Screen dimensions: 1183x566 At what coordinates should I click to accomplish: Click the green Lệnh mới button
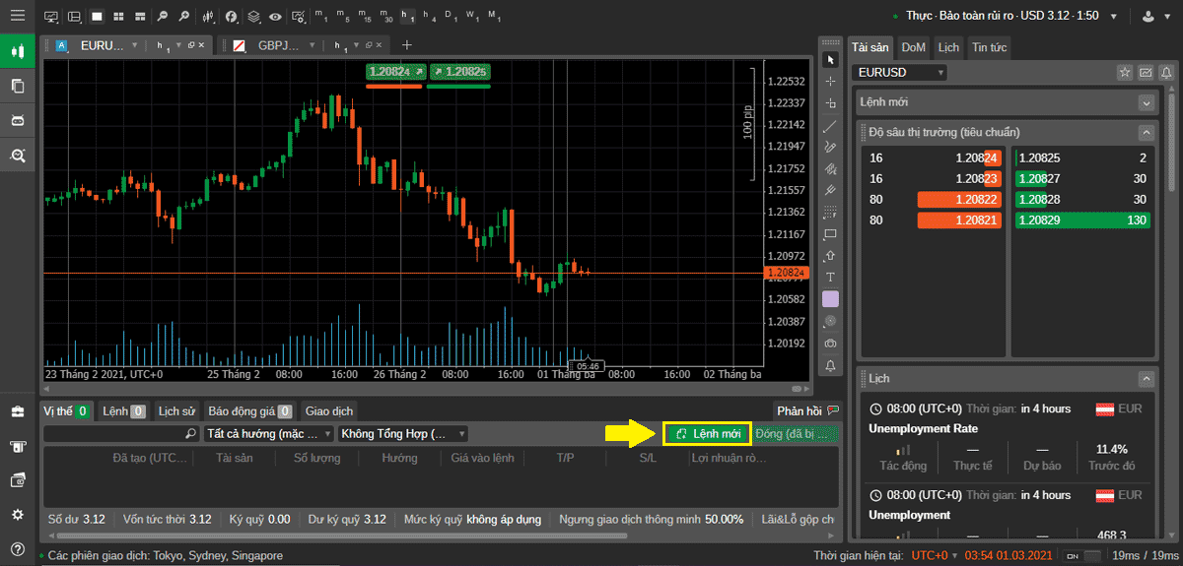coord(707,433)
